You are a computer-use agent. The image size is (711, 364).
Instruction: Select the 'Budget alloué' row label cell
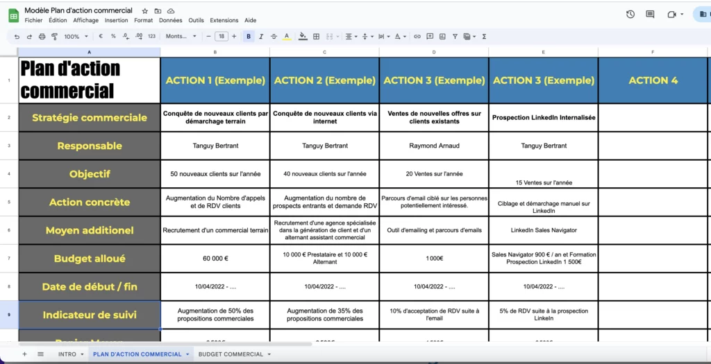(x=90, y=259)
